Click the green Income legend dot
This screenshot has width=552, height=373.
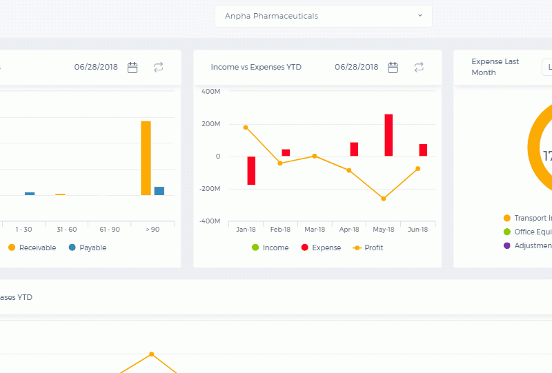(x=255, y=248)
